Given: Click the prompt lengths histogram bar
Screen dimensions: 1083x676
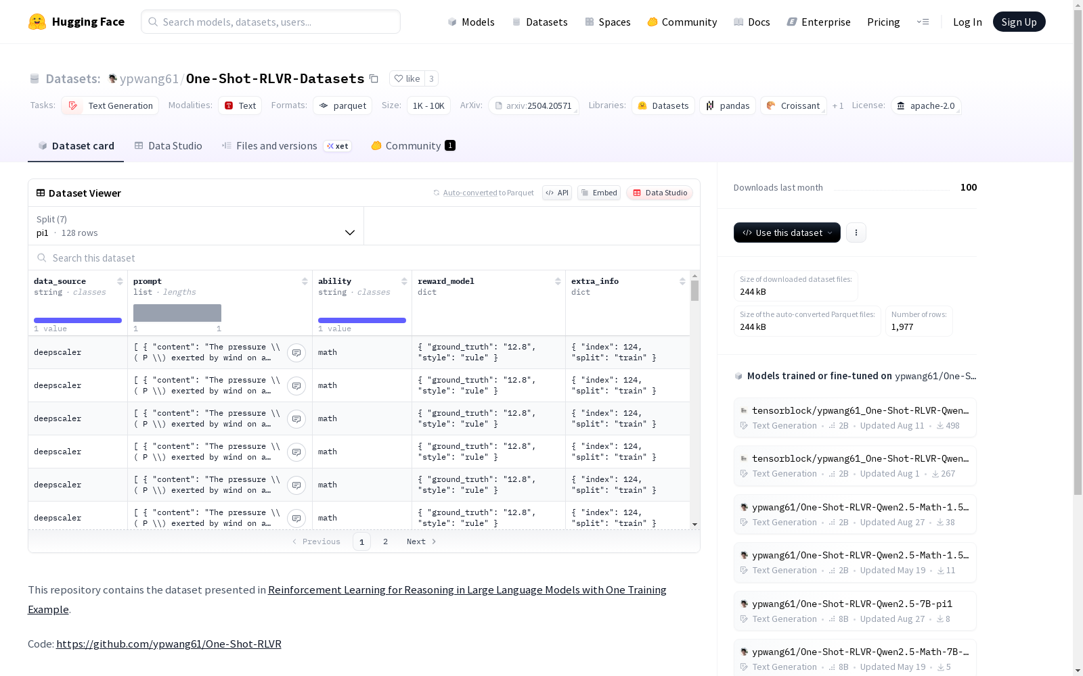Looking at the screenshot, I should pyautogui.click(x=177, y=313).
